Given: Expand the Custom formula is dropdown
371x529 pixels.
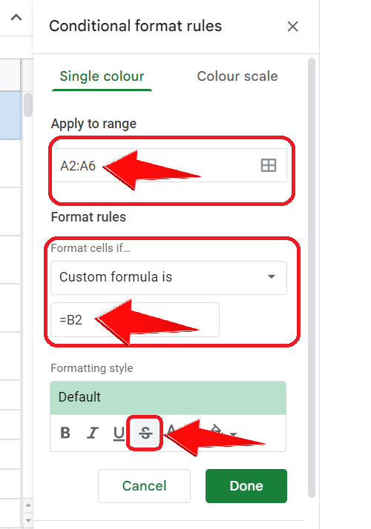Looking at the screenshot, I should pyautogui.click(x=168, y=277).
